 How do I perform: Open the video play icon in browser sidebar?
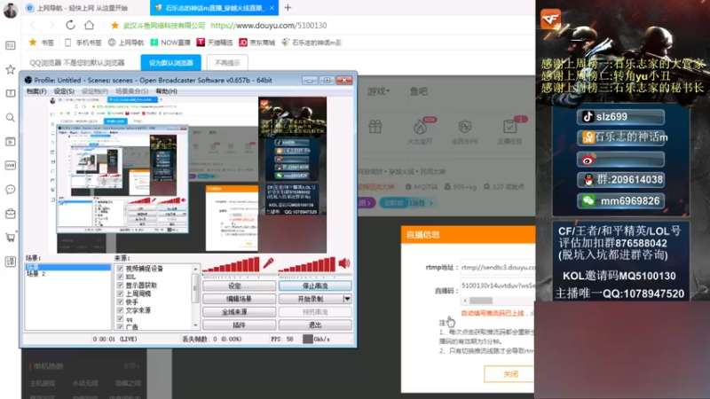pyautogui.click(x=11, y=142)
